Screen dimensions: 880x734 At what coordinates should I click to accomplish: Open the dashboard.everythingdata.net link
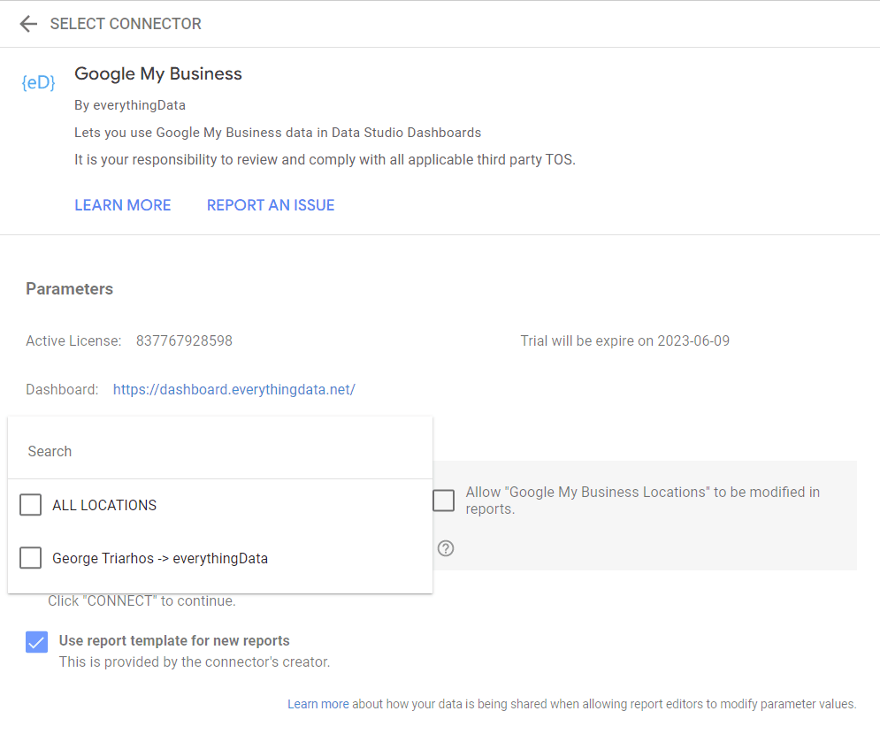(233, 389)
